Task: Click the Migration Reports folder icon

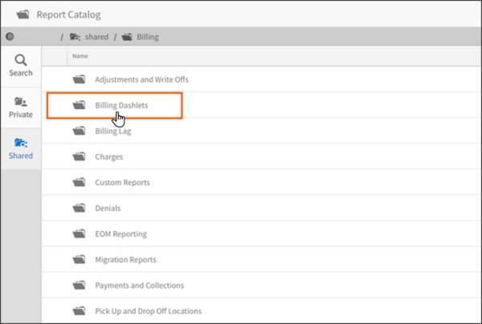Action: (x=79, y=259)
